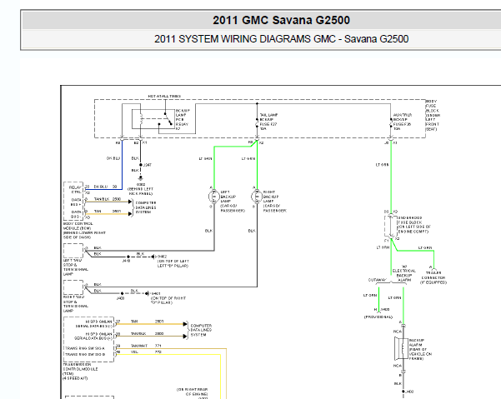Click the "RELAY CTRL" pin label
Viewport: 501px width, 399px height.
coord(75,190)
